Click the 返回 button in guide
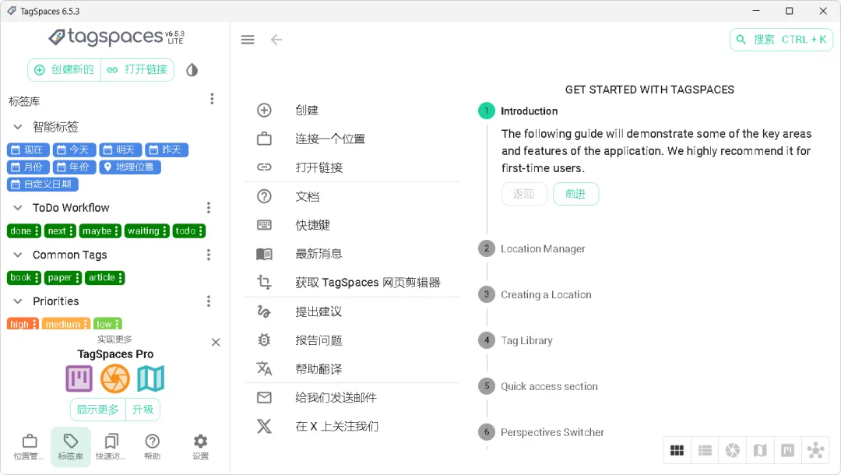The image size is (841, 475). (x=524, y=194)
